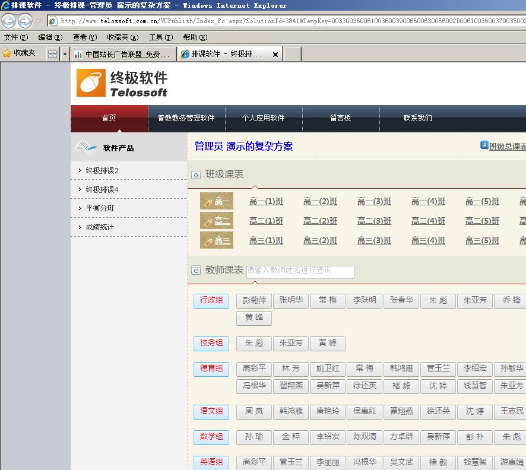Open the 收藏夹(A) menu
The height and width of the screenshot is (470, 526).
[123, 37]
